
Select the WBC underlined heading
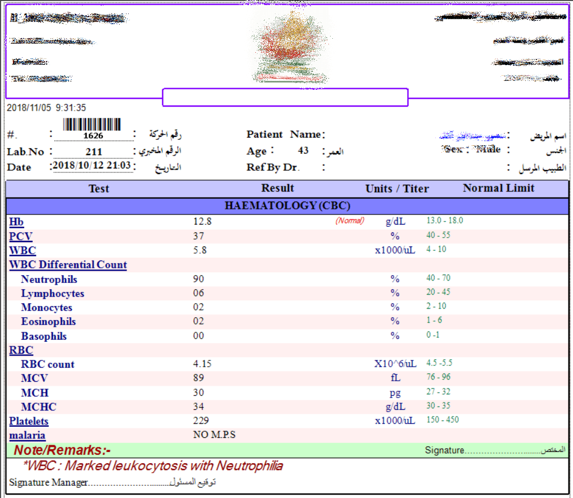click(x=22, y=250)
